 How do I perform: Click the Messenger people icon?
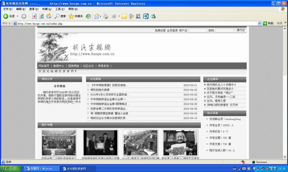pos(153,16)
